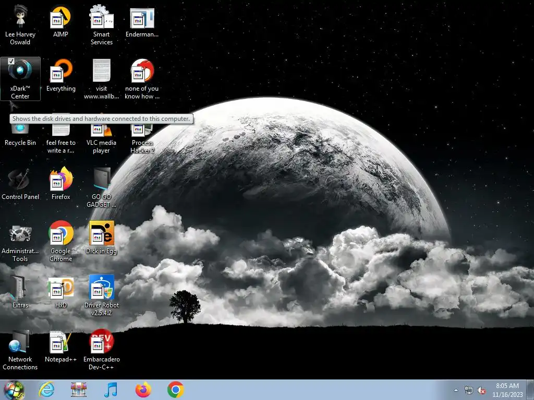Image resolution: width=534 pixels, height=400 pixels.
Task: Open the muted volume tray icon
Action: point(481,391)
